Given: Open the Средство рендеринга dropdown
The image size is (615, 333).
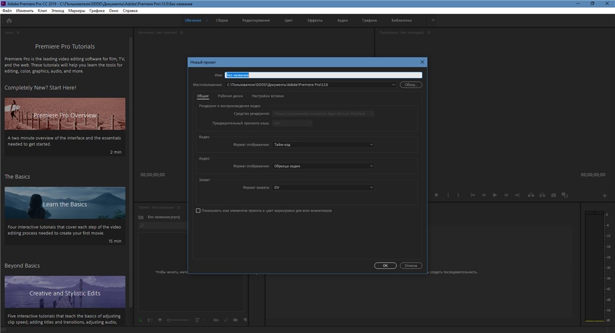Looking at the screenshot, I should tap(323, 114).
